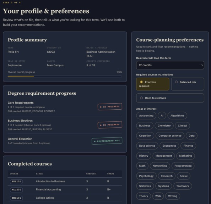Image resolution: width=211 pixels, height=204 pixels.
Task: Pick the Marketing interest chip
Action: 185,156
